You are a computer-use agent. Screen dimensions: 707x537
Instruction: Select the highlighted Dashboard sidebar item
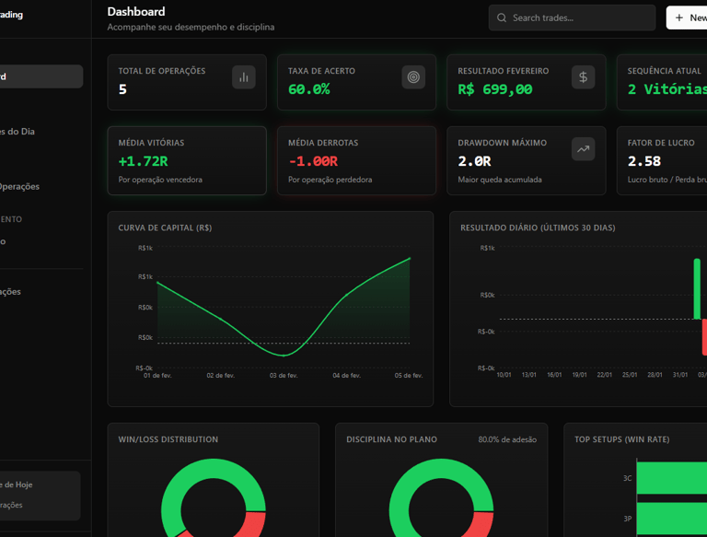[41, 76]
